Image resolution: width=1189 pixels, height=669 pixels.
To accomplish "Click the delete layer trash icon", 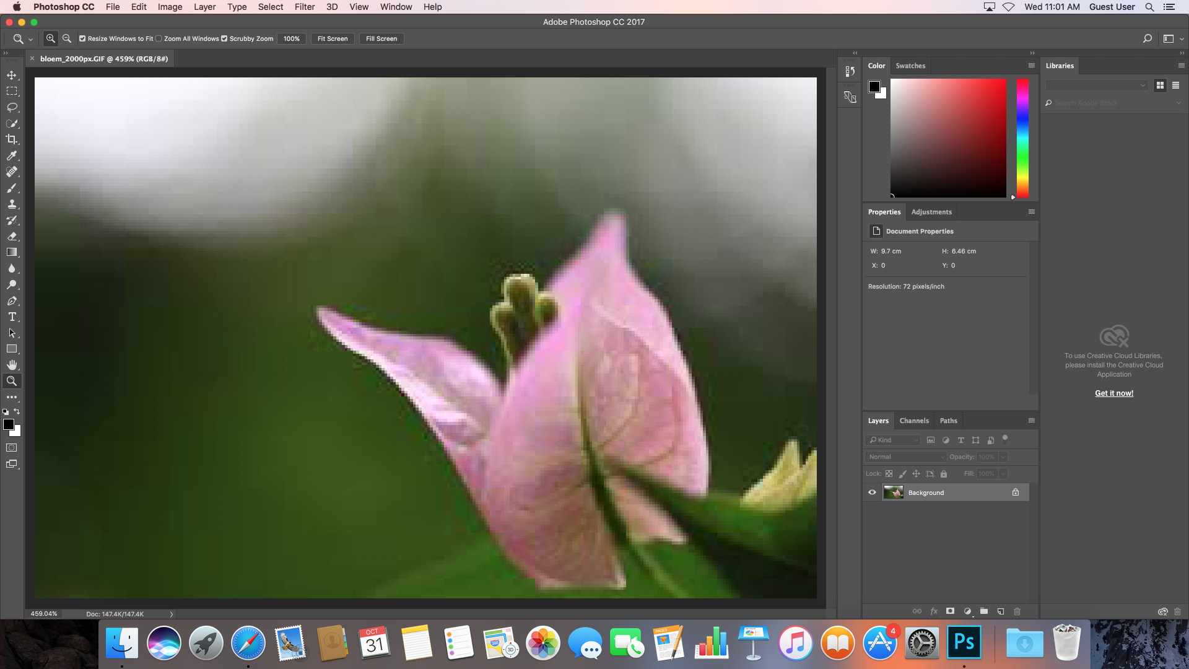I will pos(1017,611).
